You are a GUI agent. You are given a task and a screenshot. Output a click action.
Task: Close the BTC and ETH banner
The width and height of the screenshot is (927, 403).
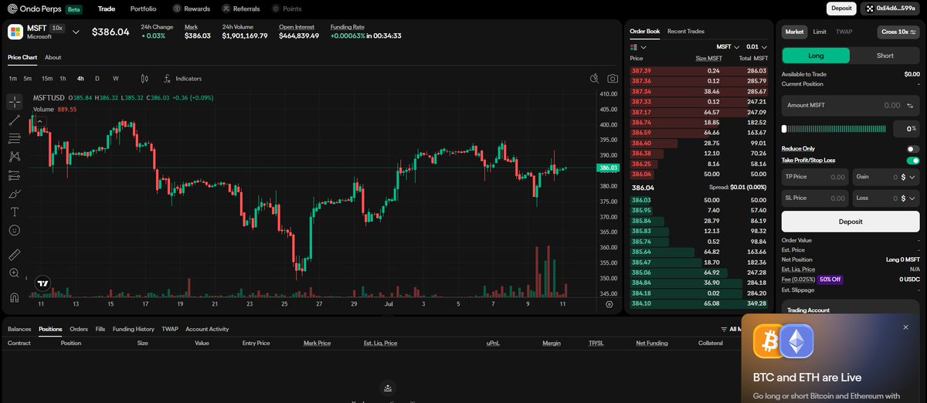pos(906,327)
